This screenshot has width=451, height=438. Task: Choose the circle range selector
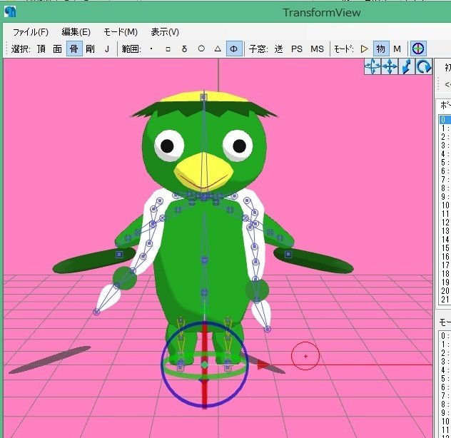201,49
